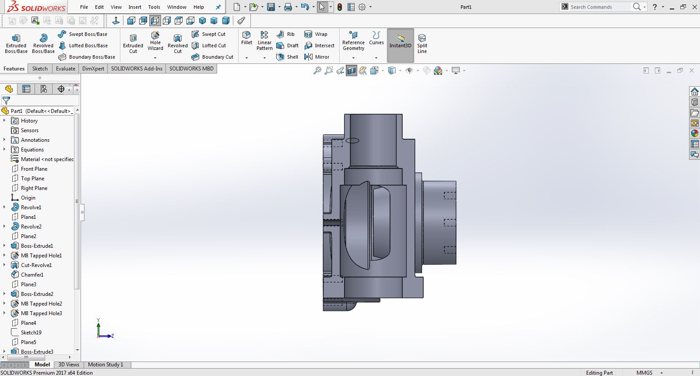Screen dimensions: 700x376
Task: Click the Swept Boss/Base tool
Action: tap(82, 34)
